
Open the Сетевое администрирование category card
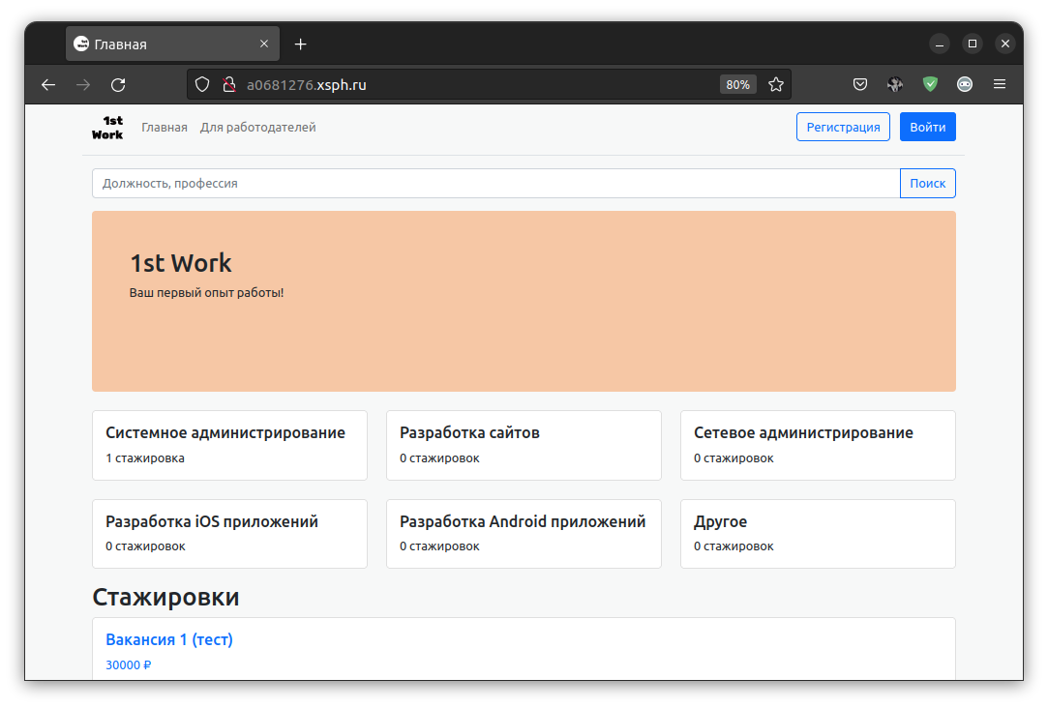tap(818, 446)
